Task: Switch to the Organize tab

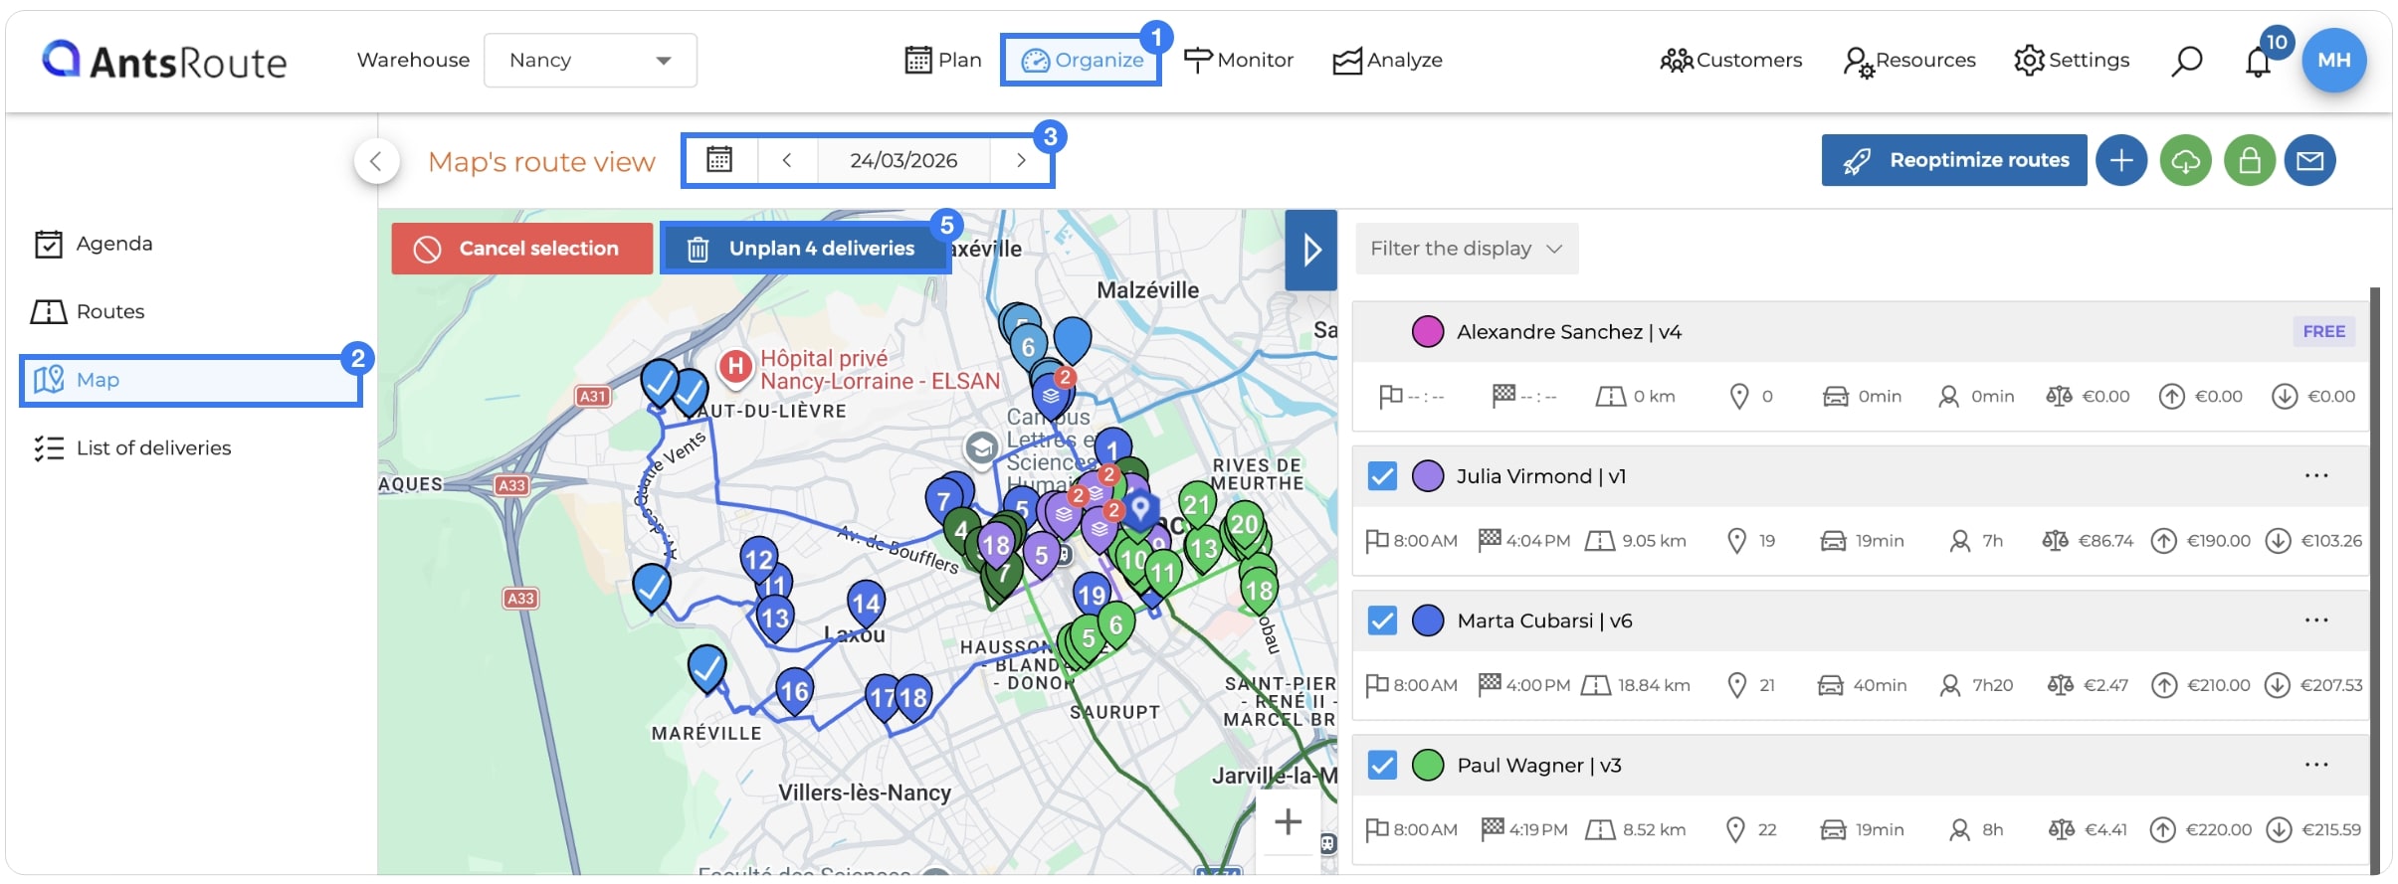Action: (x=1082, y=60)
